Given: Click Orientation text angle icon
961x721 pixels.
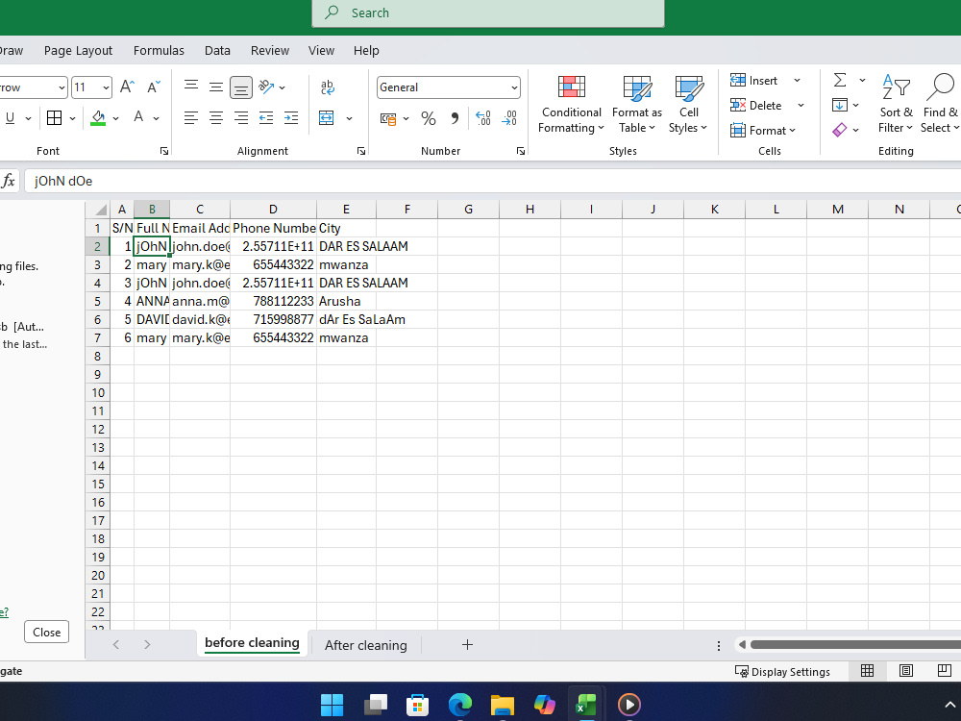Looking at the screenshot, I should pos(266,87).
